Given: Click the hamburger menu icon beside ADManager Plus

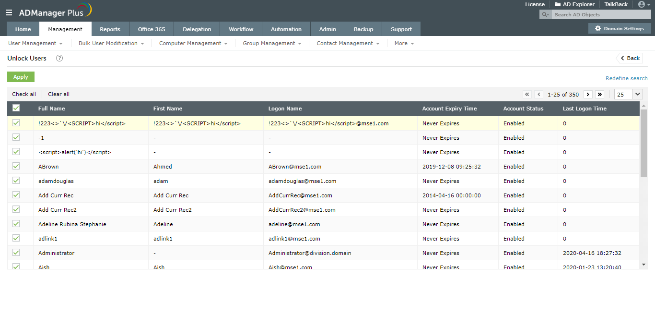Looking at the screenshot, I should (x=9, y=12).
